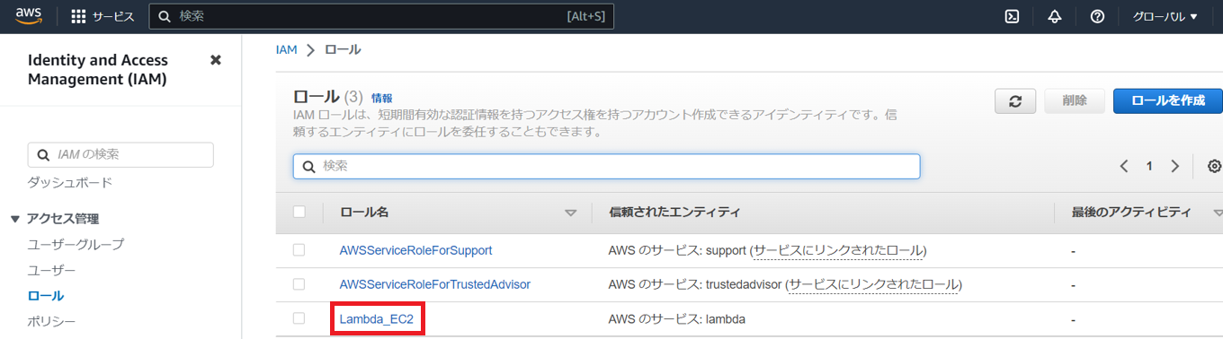Click the 削除 button

tap(1075, 101)
